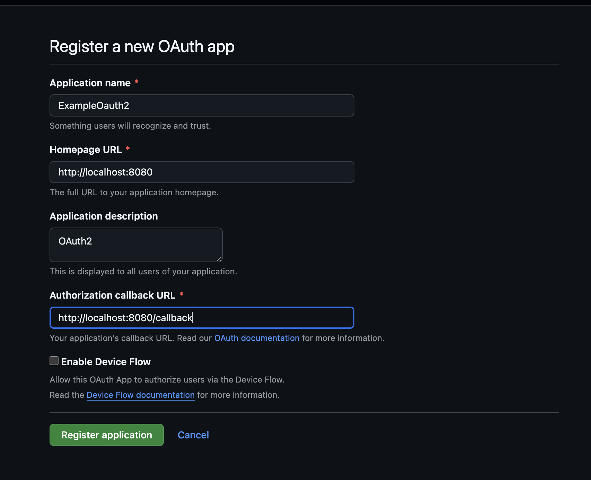Click into the Application description textarea
The image size is (591, 480).
136,245
